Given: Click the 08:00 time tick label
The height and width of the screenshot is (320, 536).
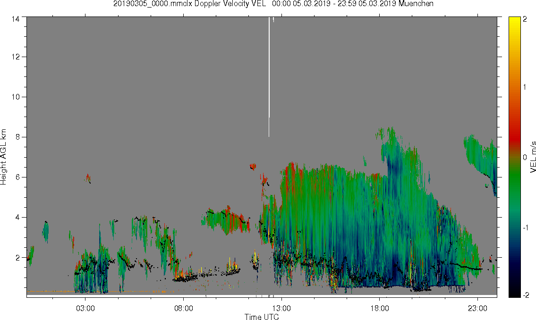Looking at the screenshot, I should click(x=184, y=308).
